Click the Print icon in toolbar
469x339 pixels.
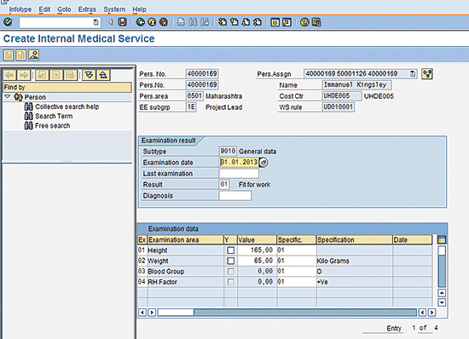tap(181, 22)
